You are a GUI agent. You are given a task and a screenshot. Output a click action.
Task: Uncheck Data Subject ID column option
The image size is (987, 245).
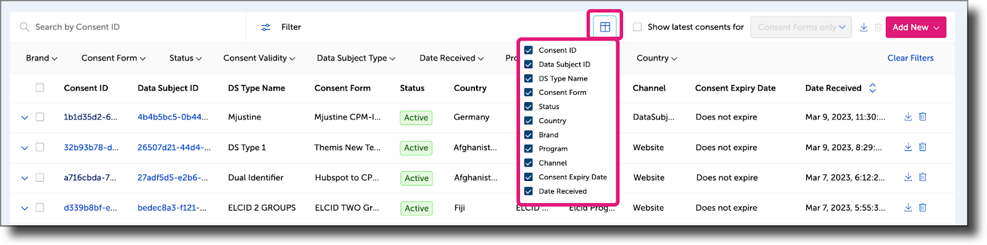[x=529, y=64]
